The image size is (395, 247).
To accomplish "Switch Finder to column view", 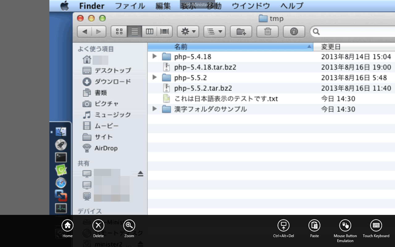I will coord(150,31).
